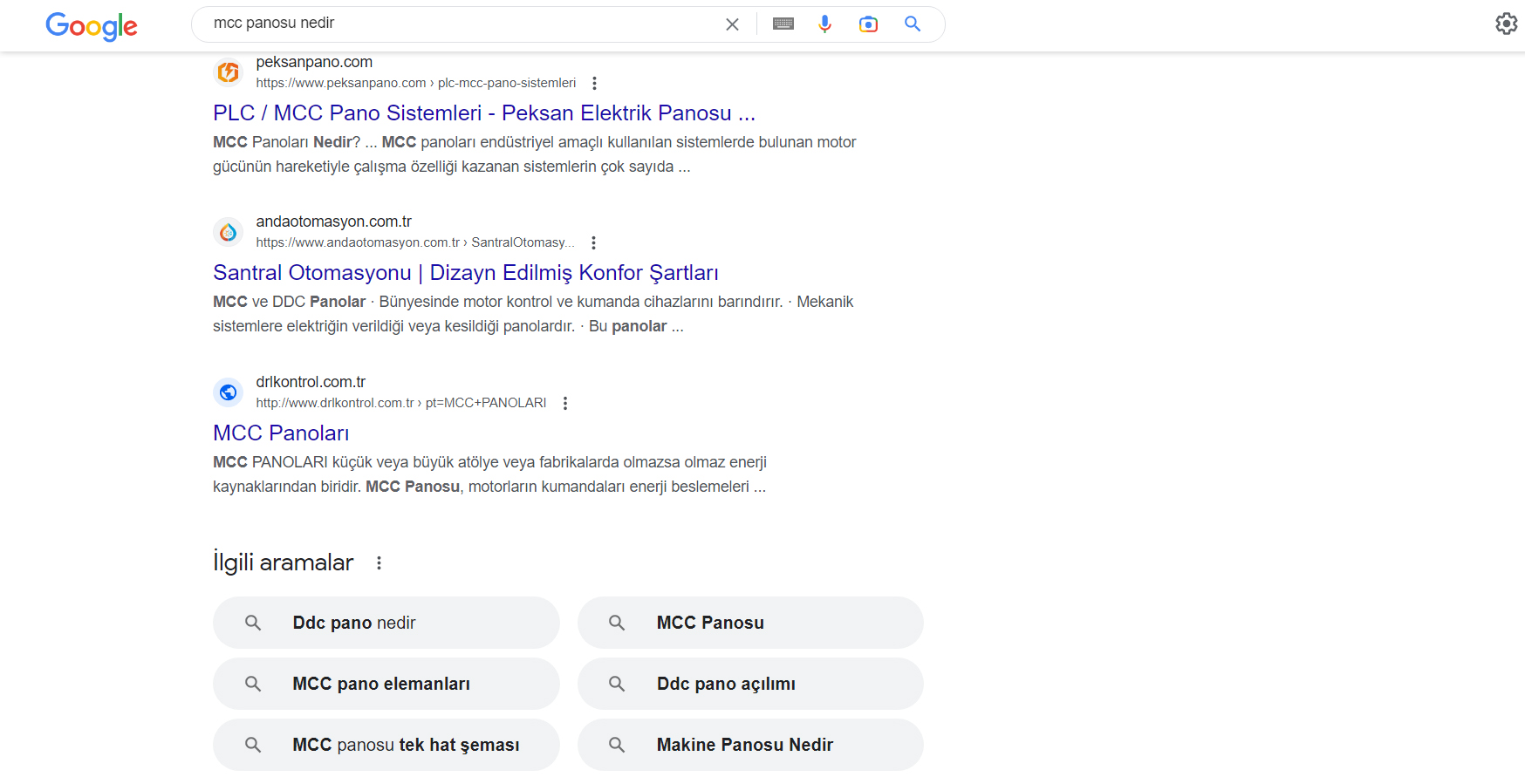Open Santral Otomasyonu Dizayn Edilmiş Konfor Şartları link
1525x777 pixels.
(466, 272)
